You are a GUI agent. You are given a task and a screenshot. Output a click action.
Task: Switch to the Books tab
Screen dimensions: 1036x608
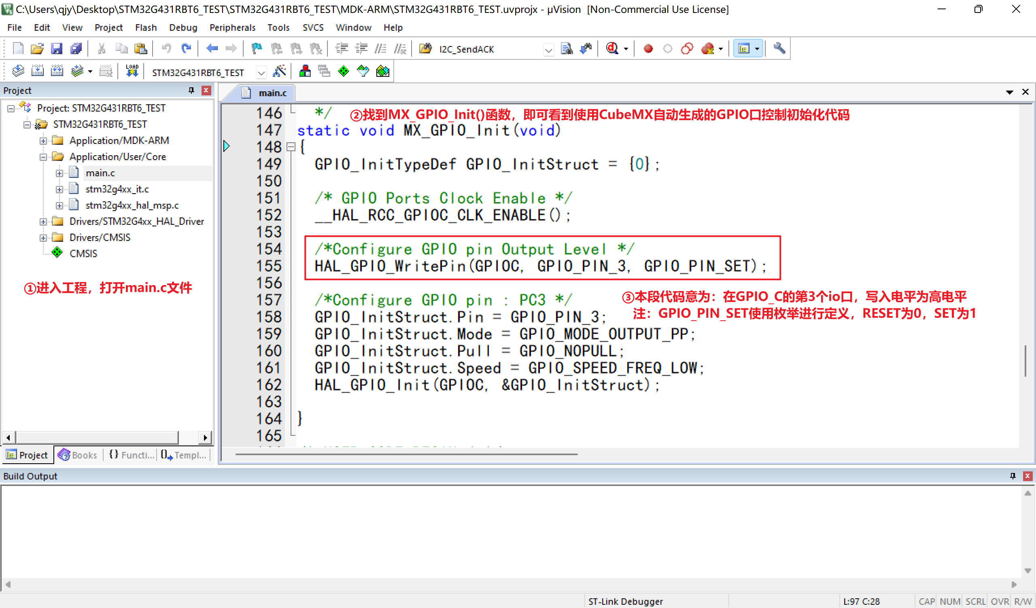tap(78, 455)
